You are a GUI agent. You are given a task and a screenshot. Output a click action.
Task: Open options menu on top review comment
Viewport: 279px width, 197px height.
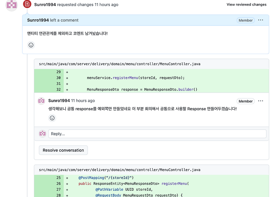[x=261, y=20]
